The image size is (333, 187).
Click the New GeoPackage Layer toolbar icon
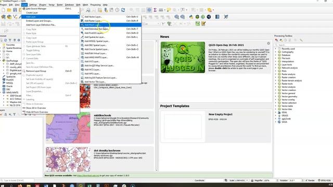click(x=9, y=17)
